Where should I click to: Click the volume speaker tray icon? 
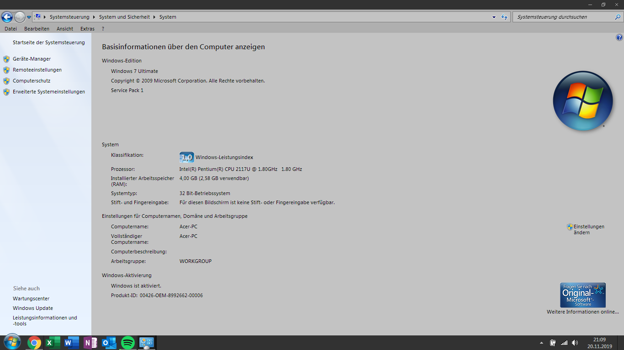pyautogui.click(x=575, y=343)
